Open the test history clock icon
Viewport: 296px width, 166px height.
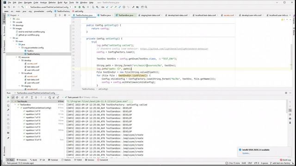pyautogui.click(x=49, y=97)
